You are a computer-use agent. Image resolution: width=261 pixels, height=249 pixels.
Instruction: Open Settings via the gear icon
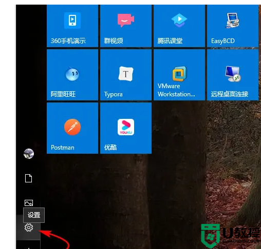29,227
